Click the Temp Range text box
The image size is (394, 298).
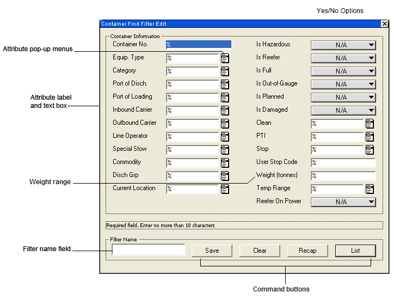[337, 189]
